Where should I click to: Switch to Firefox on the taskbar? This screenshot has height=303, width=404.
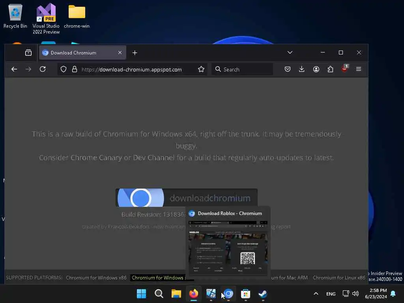coord(194,294)
